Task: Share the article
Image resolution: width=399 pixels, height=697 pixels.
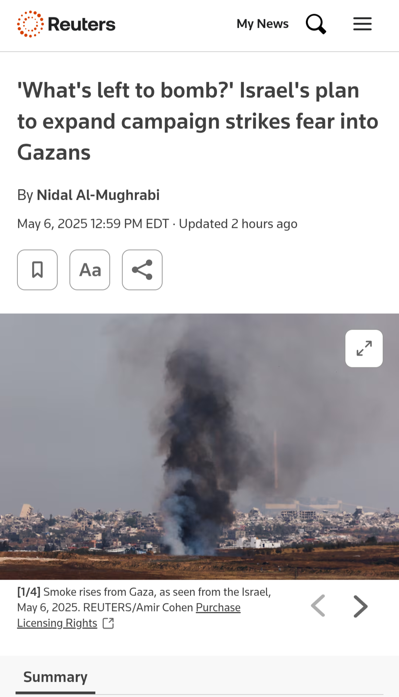Action: point(142,270)
